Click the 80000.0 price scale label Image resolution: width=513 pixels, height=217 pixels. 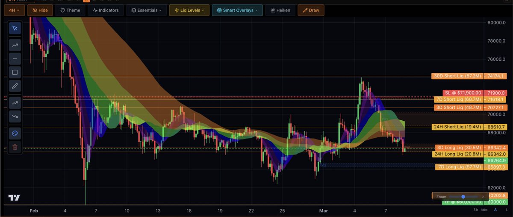(x=496, y=23)
